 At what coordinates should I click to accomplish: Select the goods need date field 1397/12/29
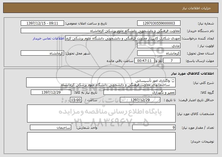point(51,92)
